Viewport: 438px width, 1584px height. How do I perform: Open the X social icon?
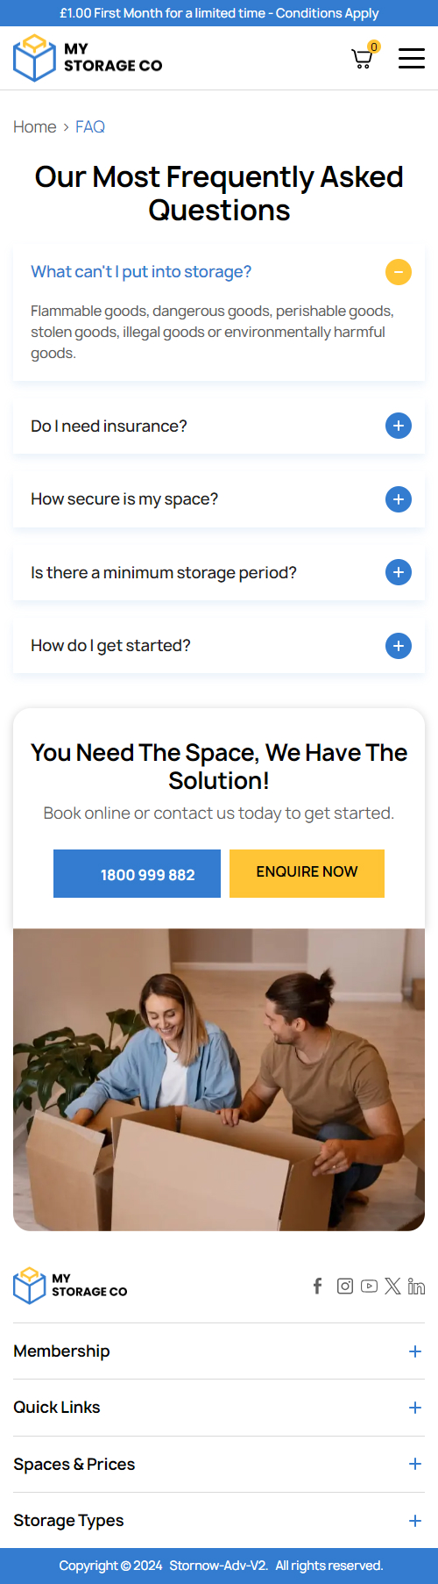pos(392,1286)
